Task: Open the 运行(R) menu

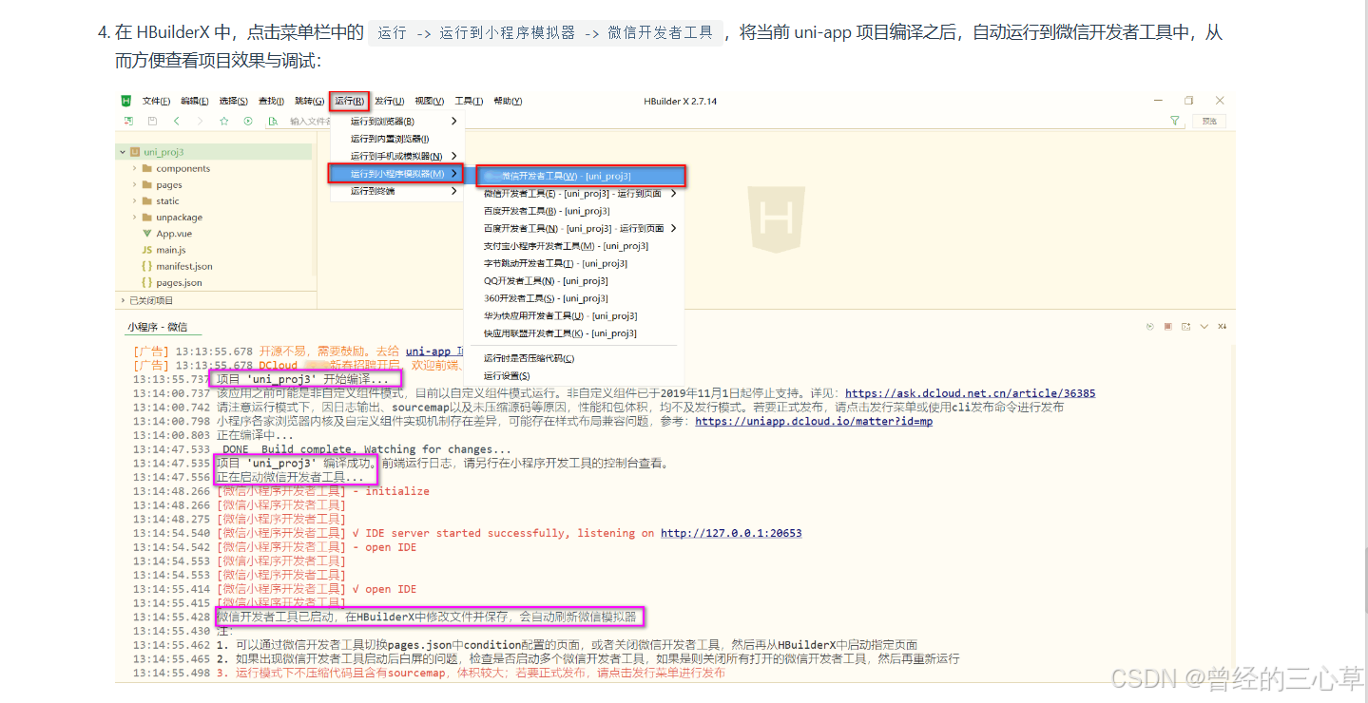Action: 349,101
